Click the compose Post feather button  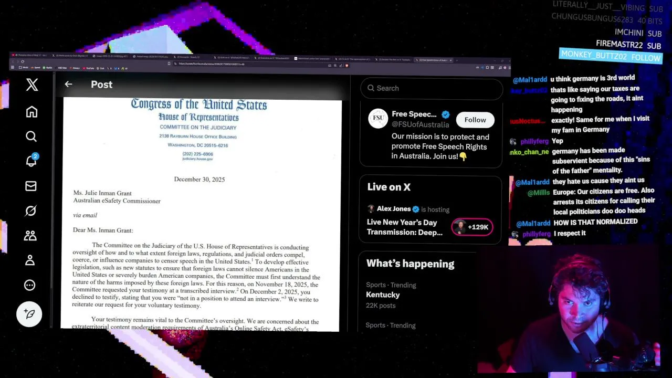29,314
